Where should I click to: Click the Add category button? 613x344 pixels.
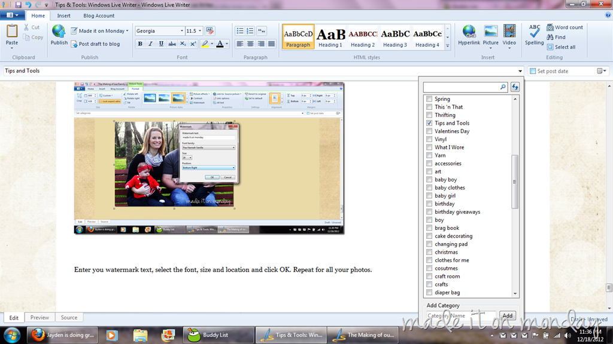(x=508, y=315)
